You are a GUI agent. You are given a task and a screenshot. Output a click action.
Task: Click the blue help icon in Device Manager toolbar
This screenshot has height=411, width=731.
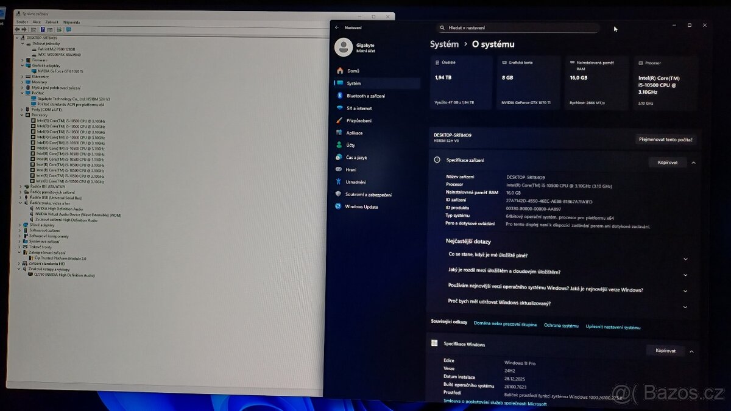point(43,29)
